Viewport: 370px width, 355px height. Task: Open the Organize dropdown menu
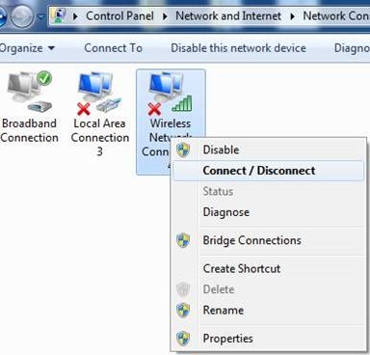(x=27, y=48)
